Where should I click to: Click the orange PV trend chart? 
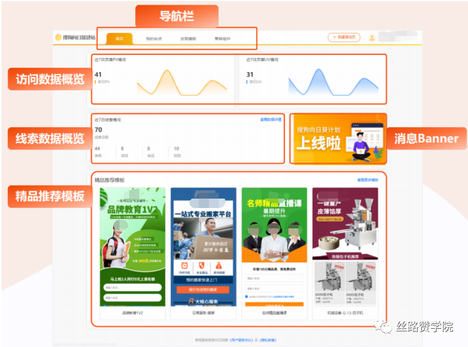[x=182, y=82]
